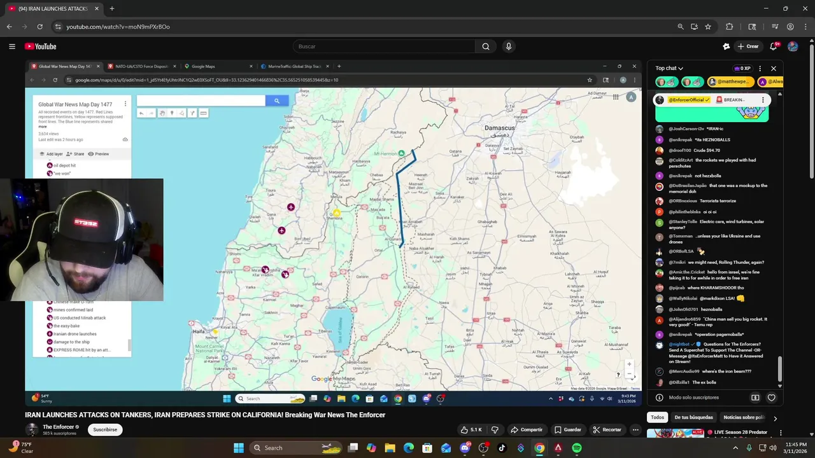Open Chrome zoom magnifier in address bar
This screenshot has width=815, height=458.
[x=680, y=27]
